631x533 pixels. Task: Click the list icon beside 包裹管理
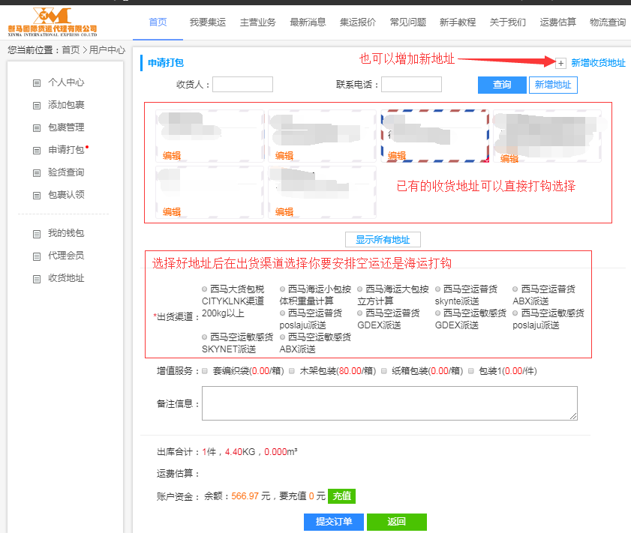[37, 128]
